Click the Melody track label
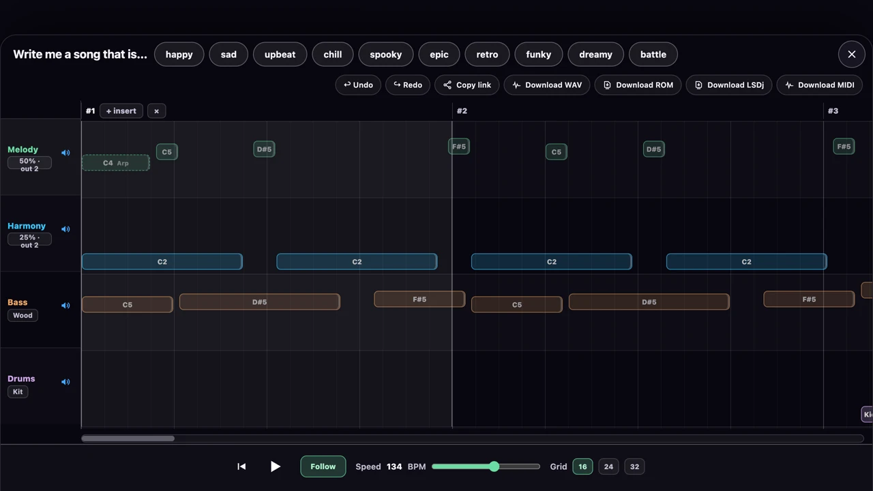The height and width of the screenshot is (491, 873). 23,149
